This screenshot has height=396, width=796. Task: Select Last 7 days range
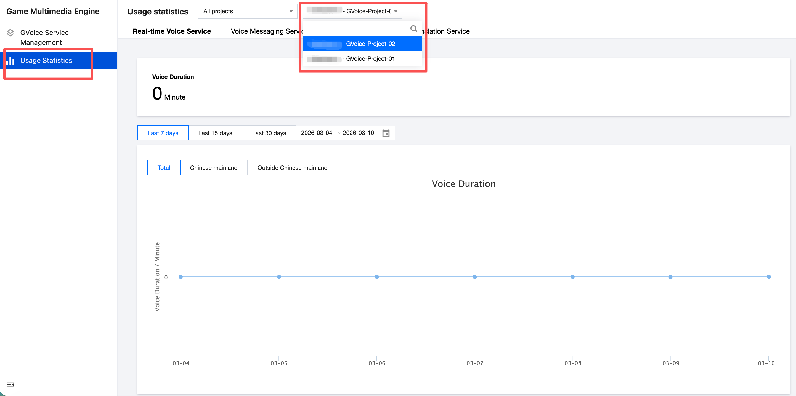(x=163, y=133)
